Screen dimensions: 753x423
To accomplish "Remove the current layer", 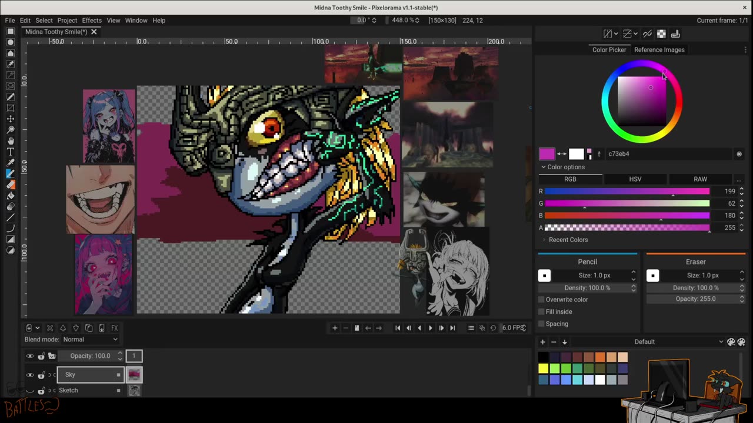I will pyautogui.click(x=50, y=328).
